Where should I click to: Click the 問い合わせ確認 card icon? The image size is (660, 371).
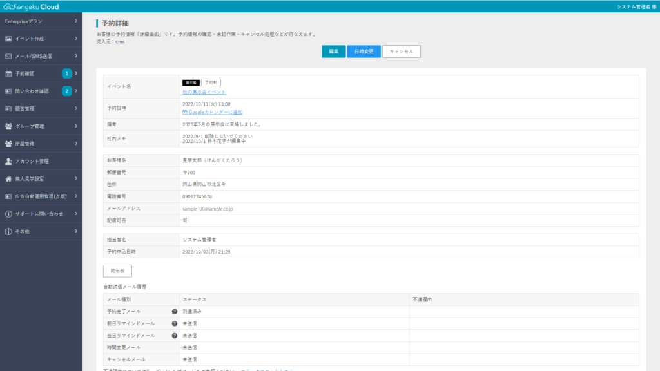click(x=8, y=91)
